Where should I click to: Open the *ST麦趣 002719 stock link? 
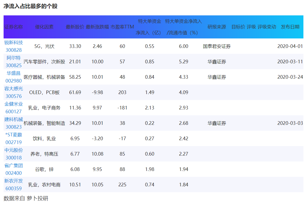14,138
